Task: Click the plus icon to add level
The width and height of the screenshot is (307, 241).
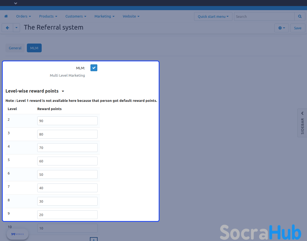Action: (94, 239)
